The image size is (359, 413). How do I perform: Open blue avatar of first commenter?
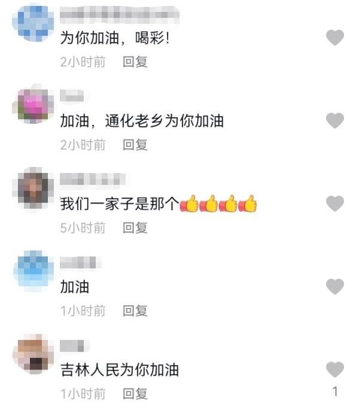[x=33, y=22]
